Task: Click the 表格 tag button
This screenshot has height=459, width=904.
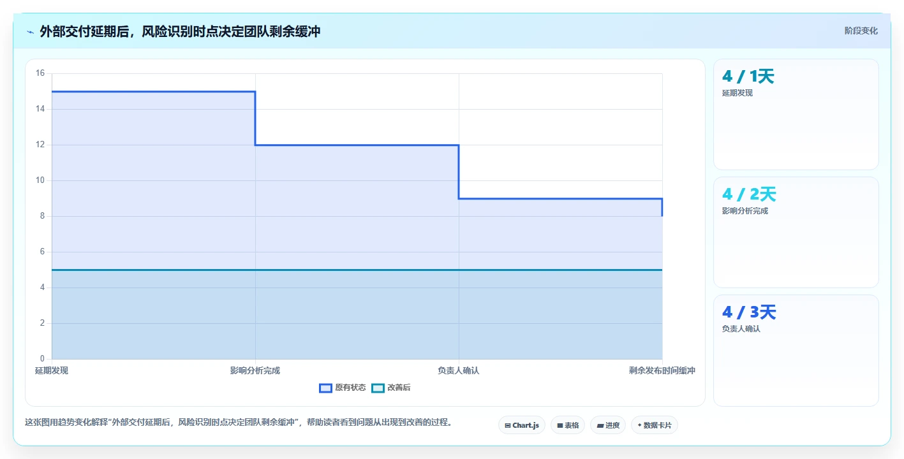Action: click(568, 425)
